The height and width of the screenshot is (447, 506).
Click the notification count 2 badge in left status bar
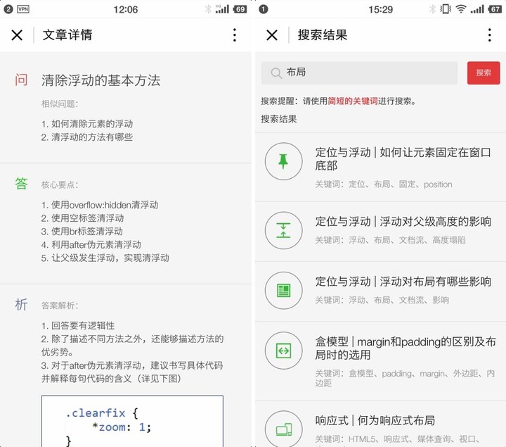coord(8,9)
